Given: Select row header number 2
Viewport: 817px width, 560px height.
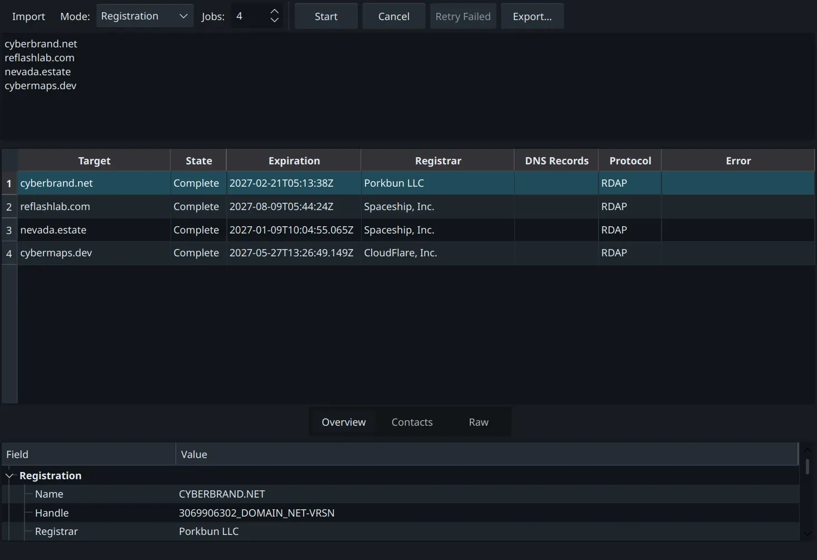Looking at the screenshot, I should tap(9, 206).
